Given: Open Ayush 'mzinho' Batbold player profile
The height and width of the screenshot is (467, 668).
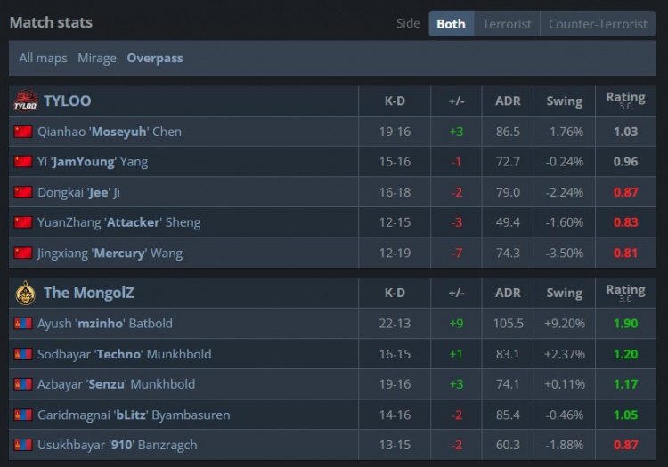Looking at the screenshot, I should tap(105, 324).
